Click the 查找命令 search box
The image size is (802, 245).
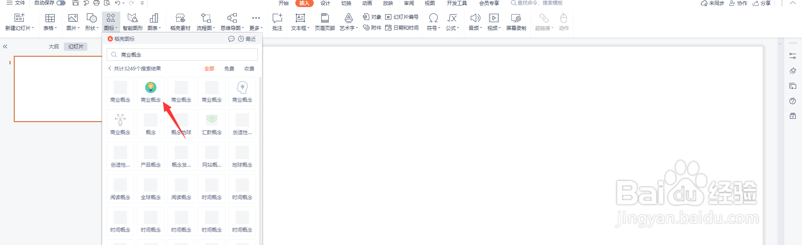click(537, 3)
